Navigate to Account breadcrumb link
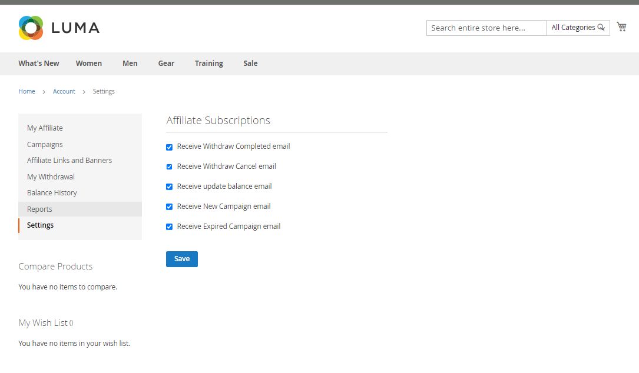639x373 pixels. pyautogui.click(x=64, y=92)
